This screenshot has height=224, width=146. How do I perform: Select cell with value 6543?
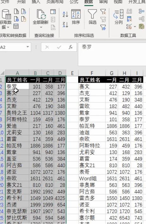124,218
